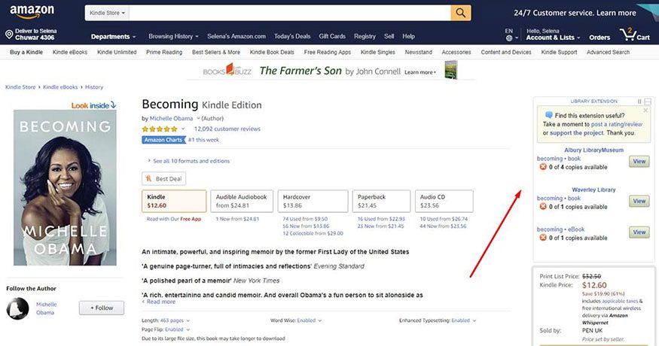Click the five-star rating icons
This screenshot has width=659, height=346.
click(159, 129)
